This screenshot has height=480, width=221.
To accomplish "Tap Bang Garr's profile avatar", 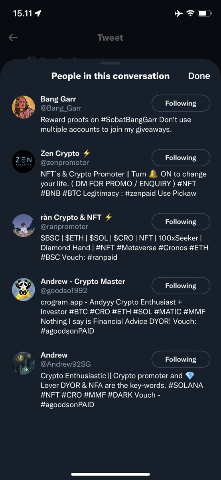I will point(24,107).
